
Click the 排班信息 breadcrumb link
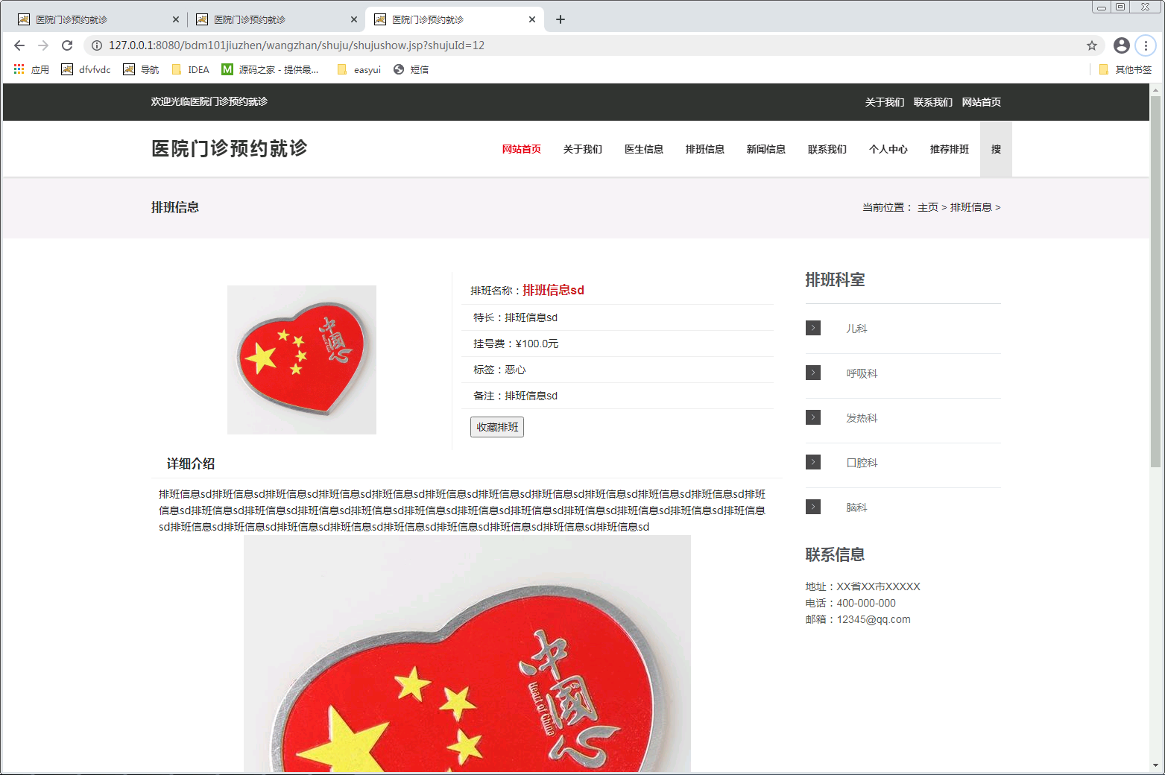(x=971, y=207)
